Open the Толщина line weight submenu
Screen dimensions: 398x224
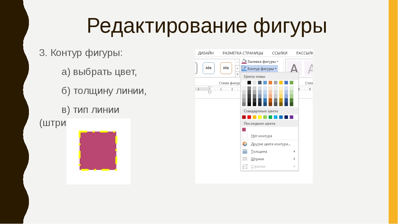[270, 152]
